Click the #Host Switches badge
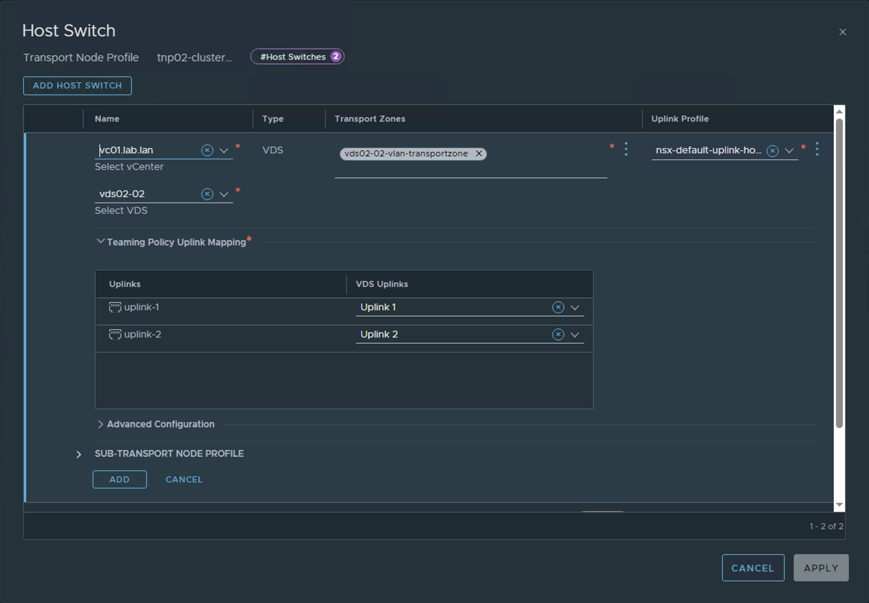 coord(297,56)
